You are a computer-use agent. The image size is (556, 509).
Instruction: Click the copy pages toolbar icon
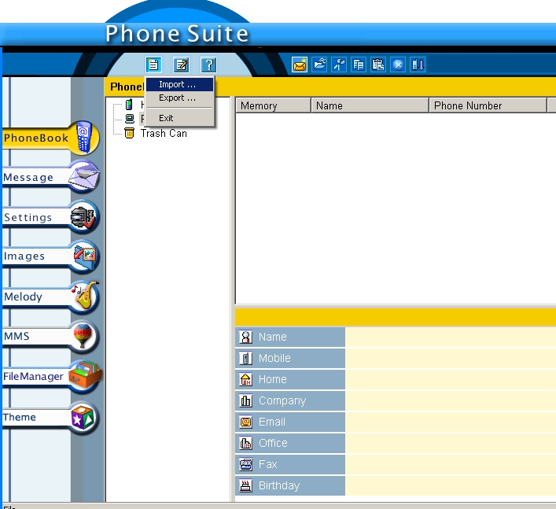359,65
